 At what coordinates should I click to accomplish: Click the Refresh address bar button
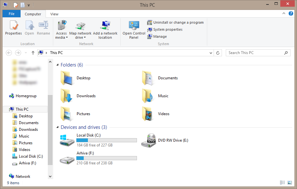point(218,53)
